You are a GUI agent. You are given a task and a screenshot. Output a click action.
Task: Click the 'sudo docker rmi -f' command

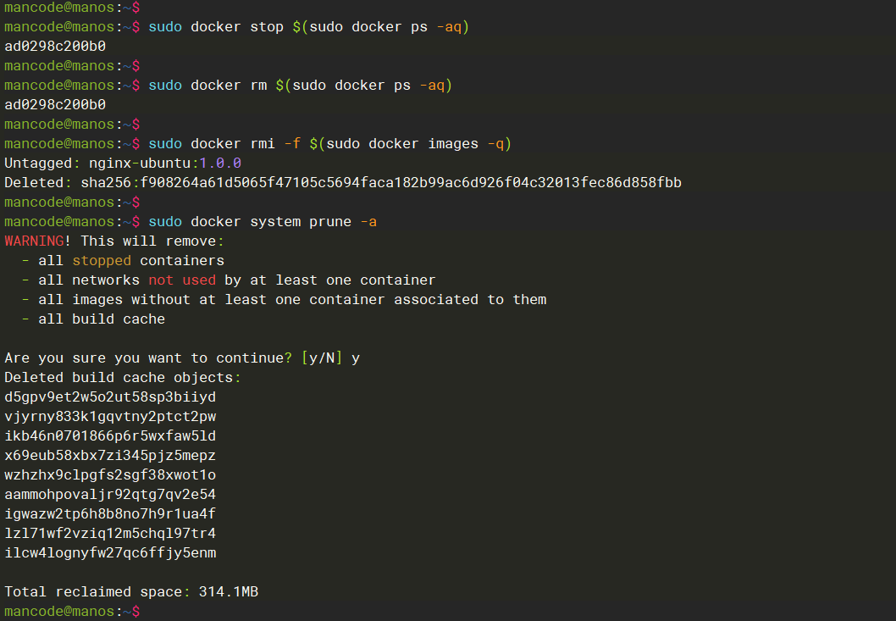coord(329,144)
